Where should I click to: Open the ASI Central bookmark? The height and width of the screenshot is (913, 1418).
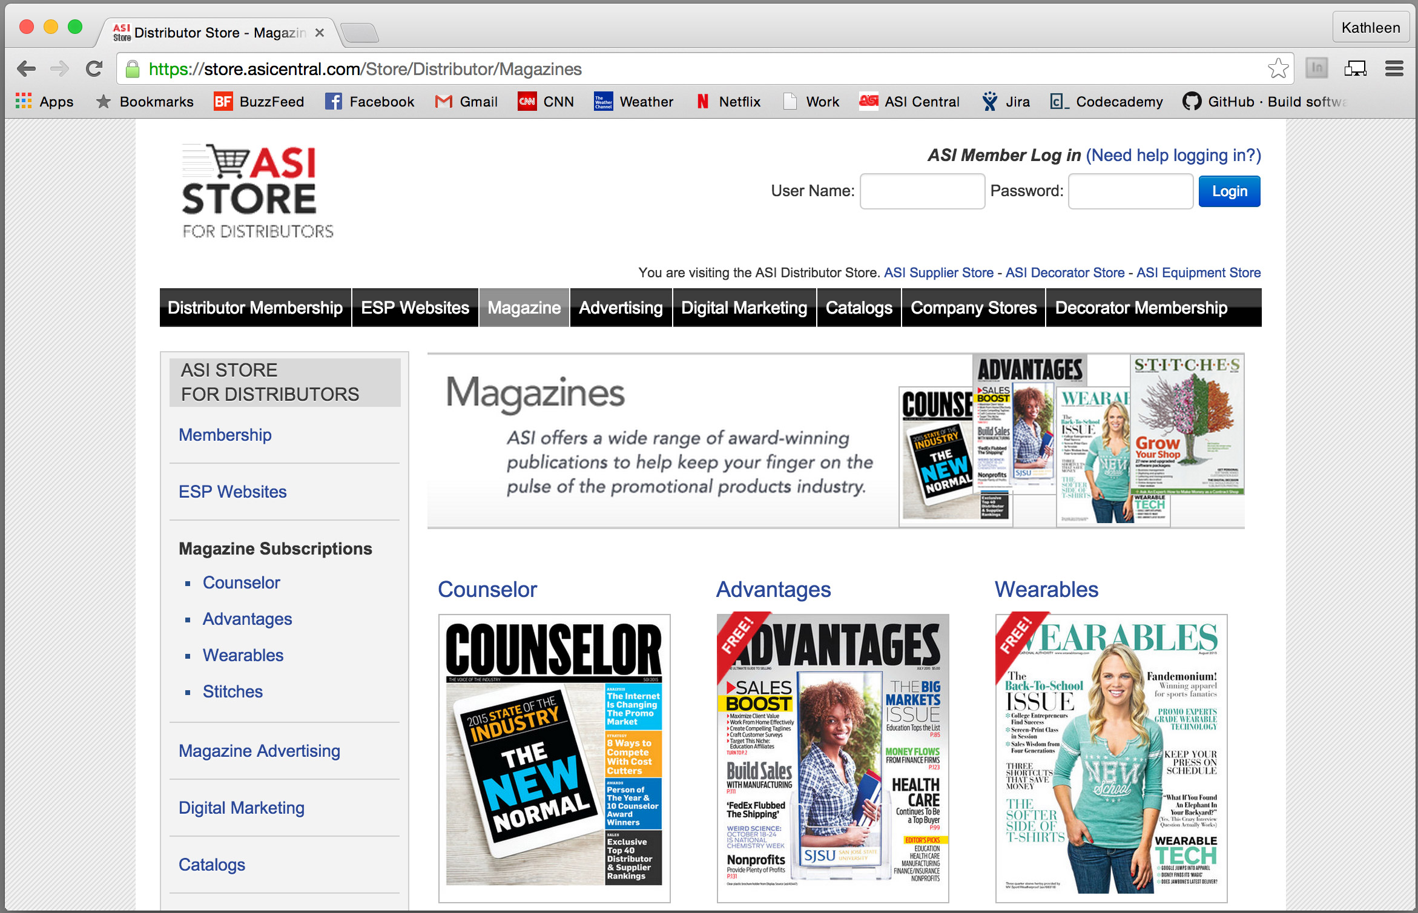pyautogui.click(x=909, y=102)
